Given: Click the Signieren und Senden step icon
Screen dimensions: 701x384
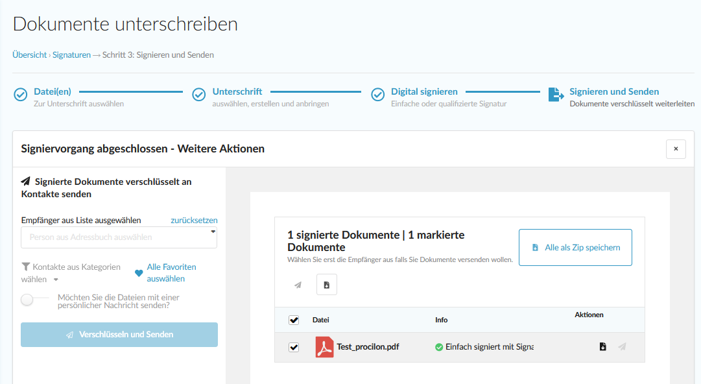Looking at the screenshot, I should 556,95.
